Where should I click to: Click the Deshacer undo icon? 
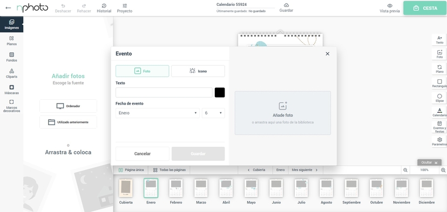coord(63,6)
